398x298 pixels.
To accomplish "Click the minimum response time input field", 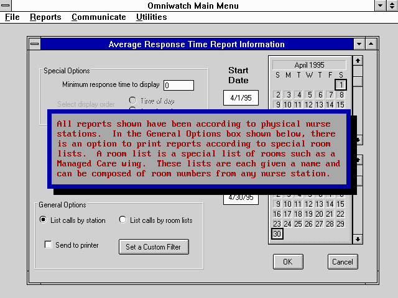I will point(178,85).
